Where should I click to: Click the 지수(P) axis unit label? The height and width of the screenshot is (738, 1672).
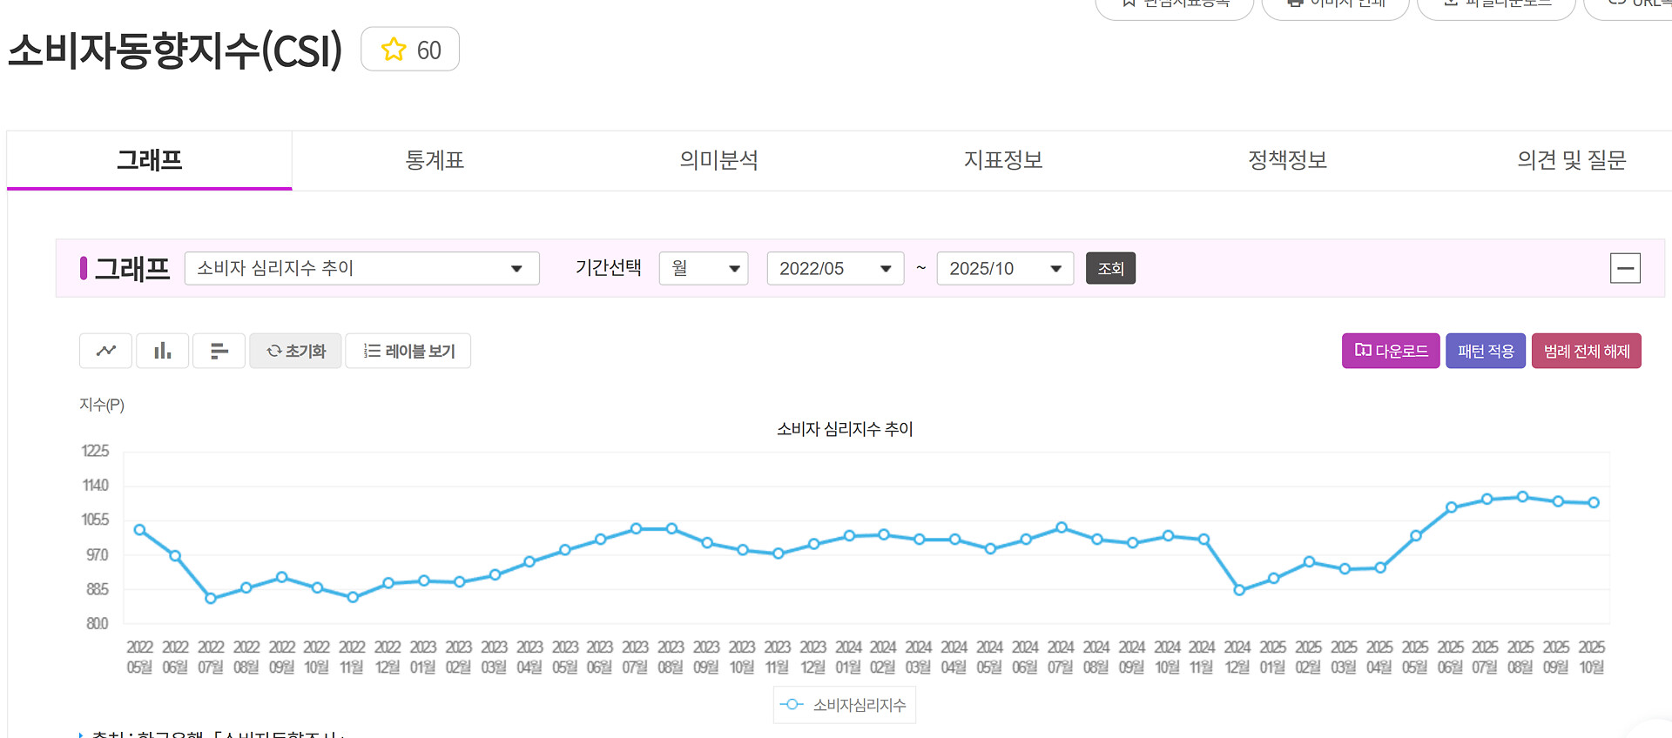point(102,405)
